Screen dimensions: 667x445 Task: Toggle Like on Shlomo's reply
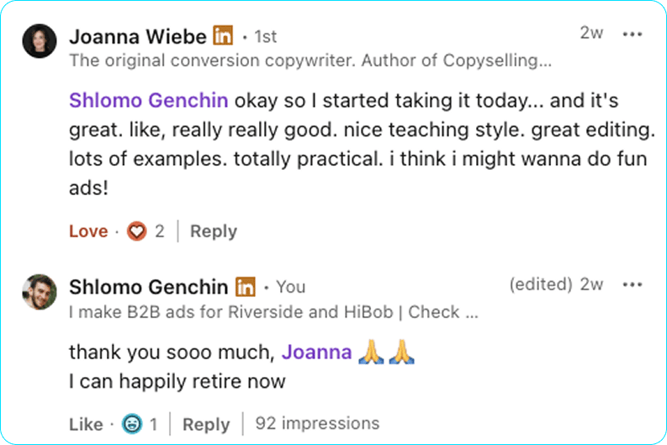86,424
